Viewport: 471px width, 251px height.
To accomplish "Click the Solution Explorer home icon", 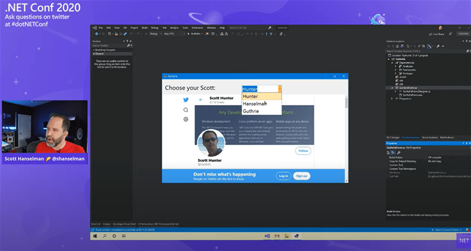I will coord(397,46).
